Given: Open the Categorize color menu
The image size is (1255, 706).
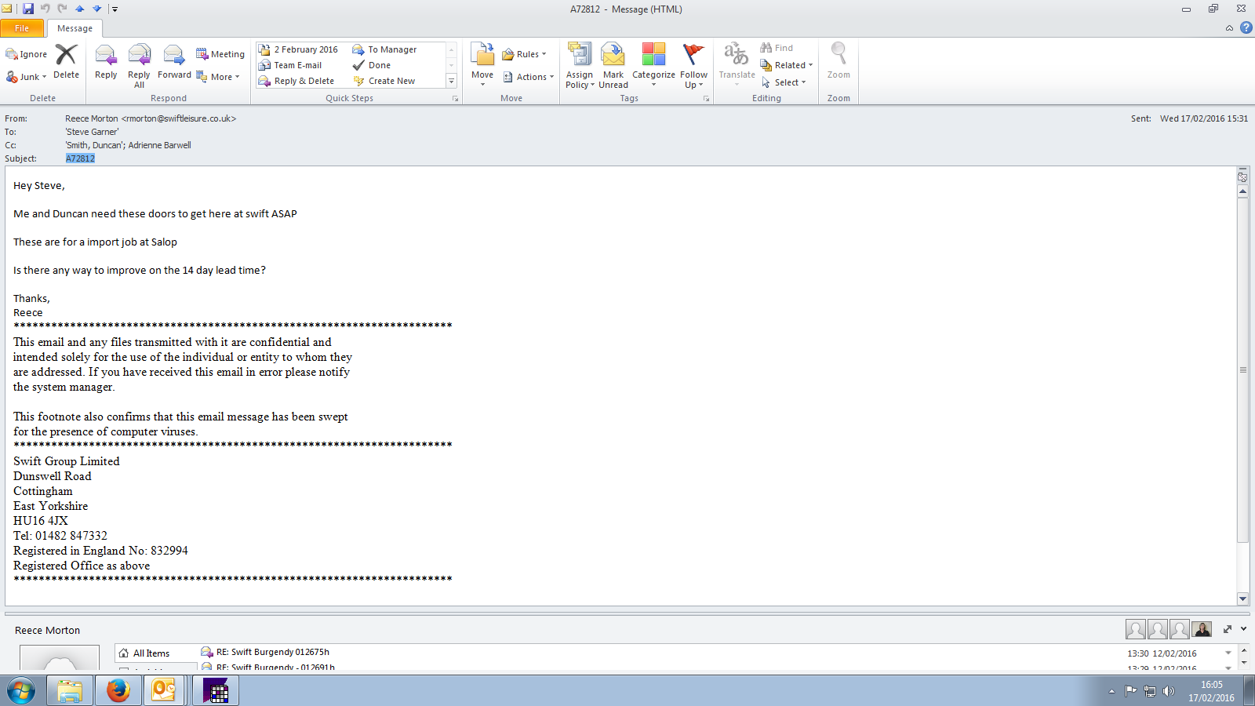Looking at the screenshot, I should [653, 66].
